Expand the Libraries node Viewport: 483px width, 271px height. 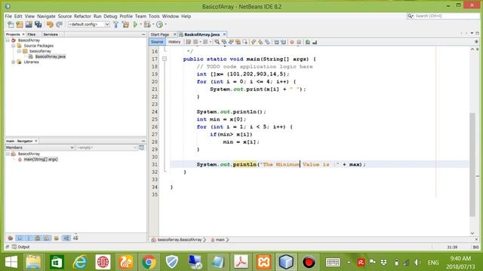point(14,62)
